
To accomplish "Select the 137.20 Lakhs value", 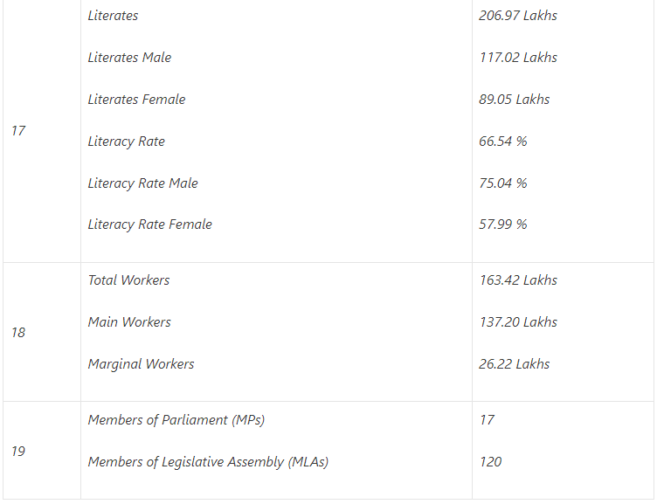I will (x=517, y=322).
